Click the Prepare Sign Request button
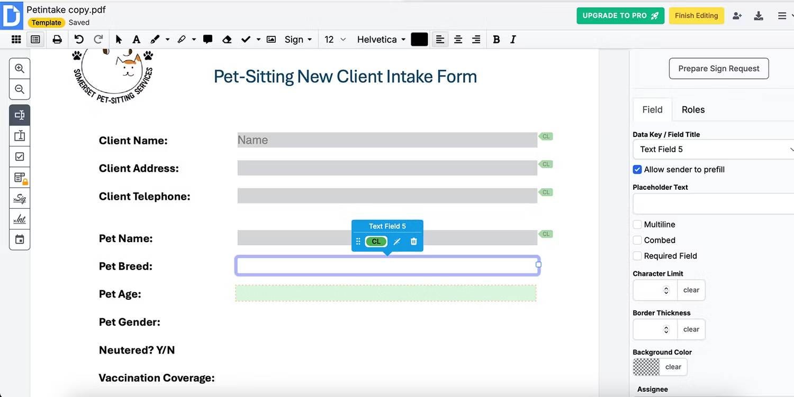 point(718,69)
